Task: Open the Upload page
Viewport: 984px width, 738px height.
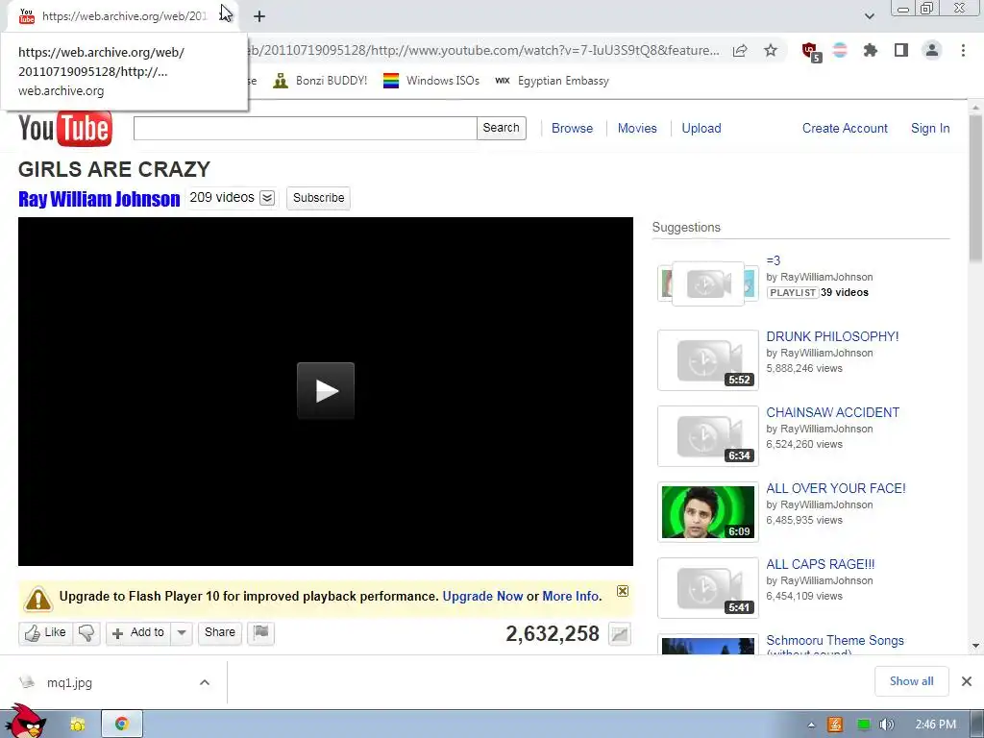Action: pos(701,128)
